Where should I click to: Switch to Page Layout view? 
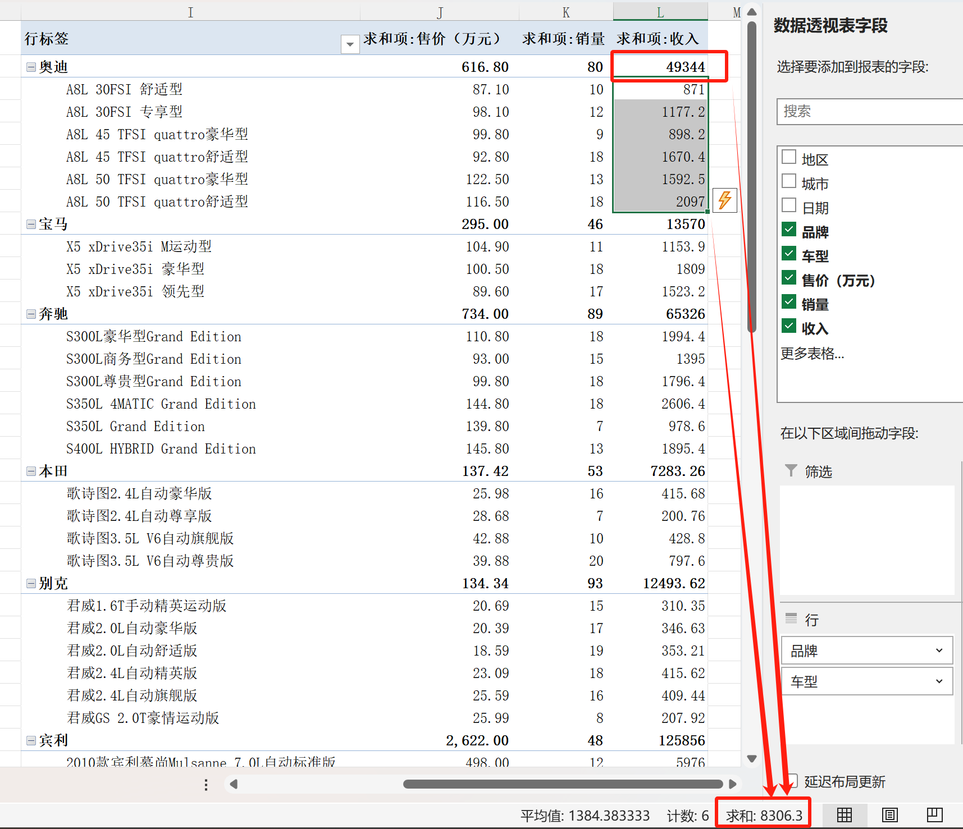click(x=889, y=815)
